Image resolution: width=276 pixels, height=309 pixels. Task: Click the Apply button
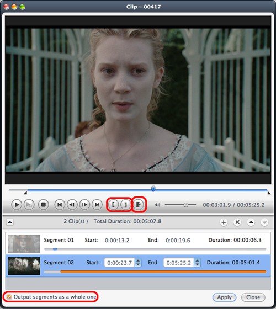tap(224, 297)
